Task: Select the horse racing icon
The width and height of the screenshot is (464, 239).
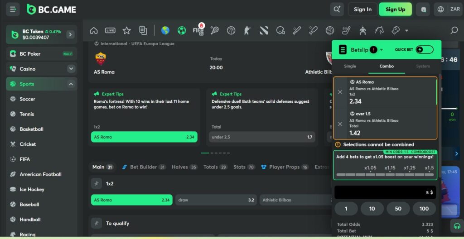Action: (x=379, y=30)
